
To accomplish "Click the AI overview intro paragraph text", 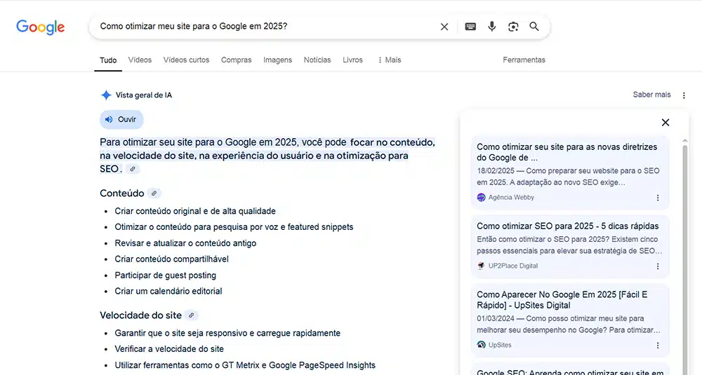I will (267, 156).
